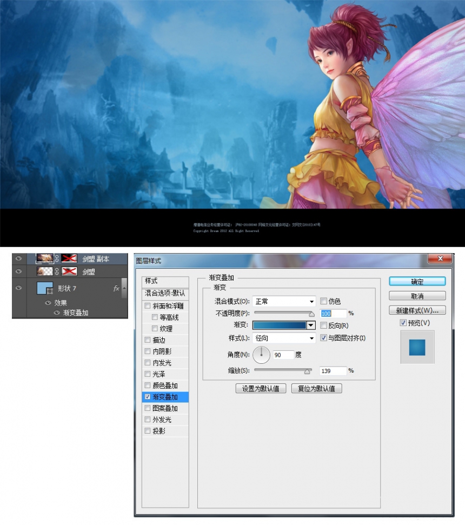Viewport: 465px width, 525px height.
Task: Click the link icon on 剑盟 layer
Action: tap(57, 271)
